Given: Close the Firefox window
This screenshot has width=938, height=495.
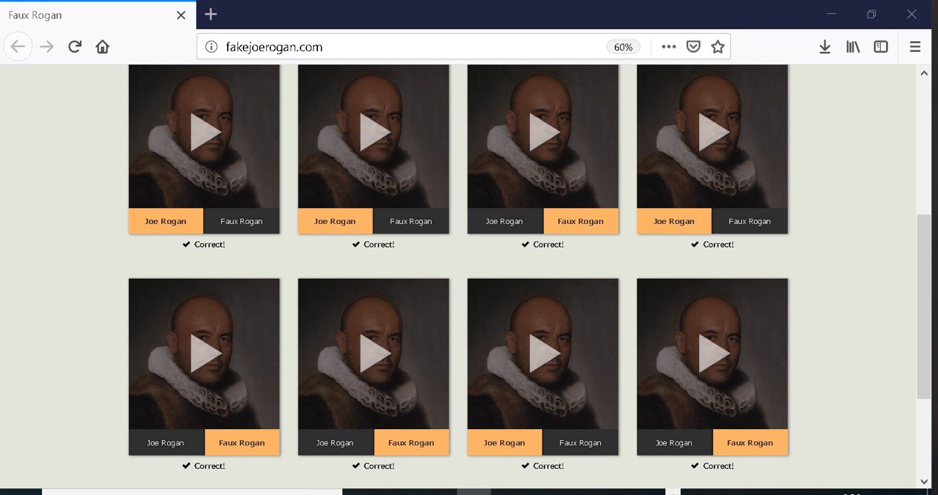Looking at the screenshot, I should click(x=912, y=14).
